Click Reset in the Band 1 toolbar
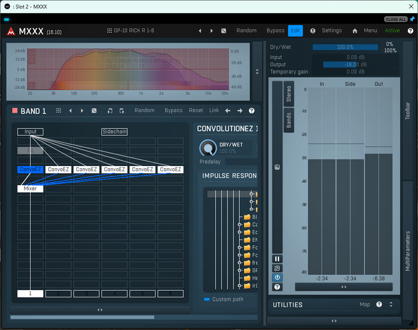 [x=195, y=110]
